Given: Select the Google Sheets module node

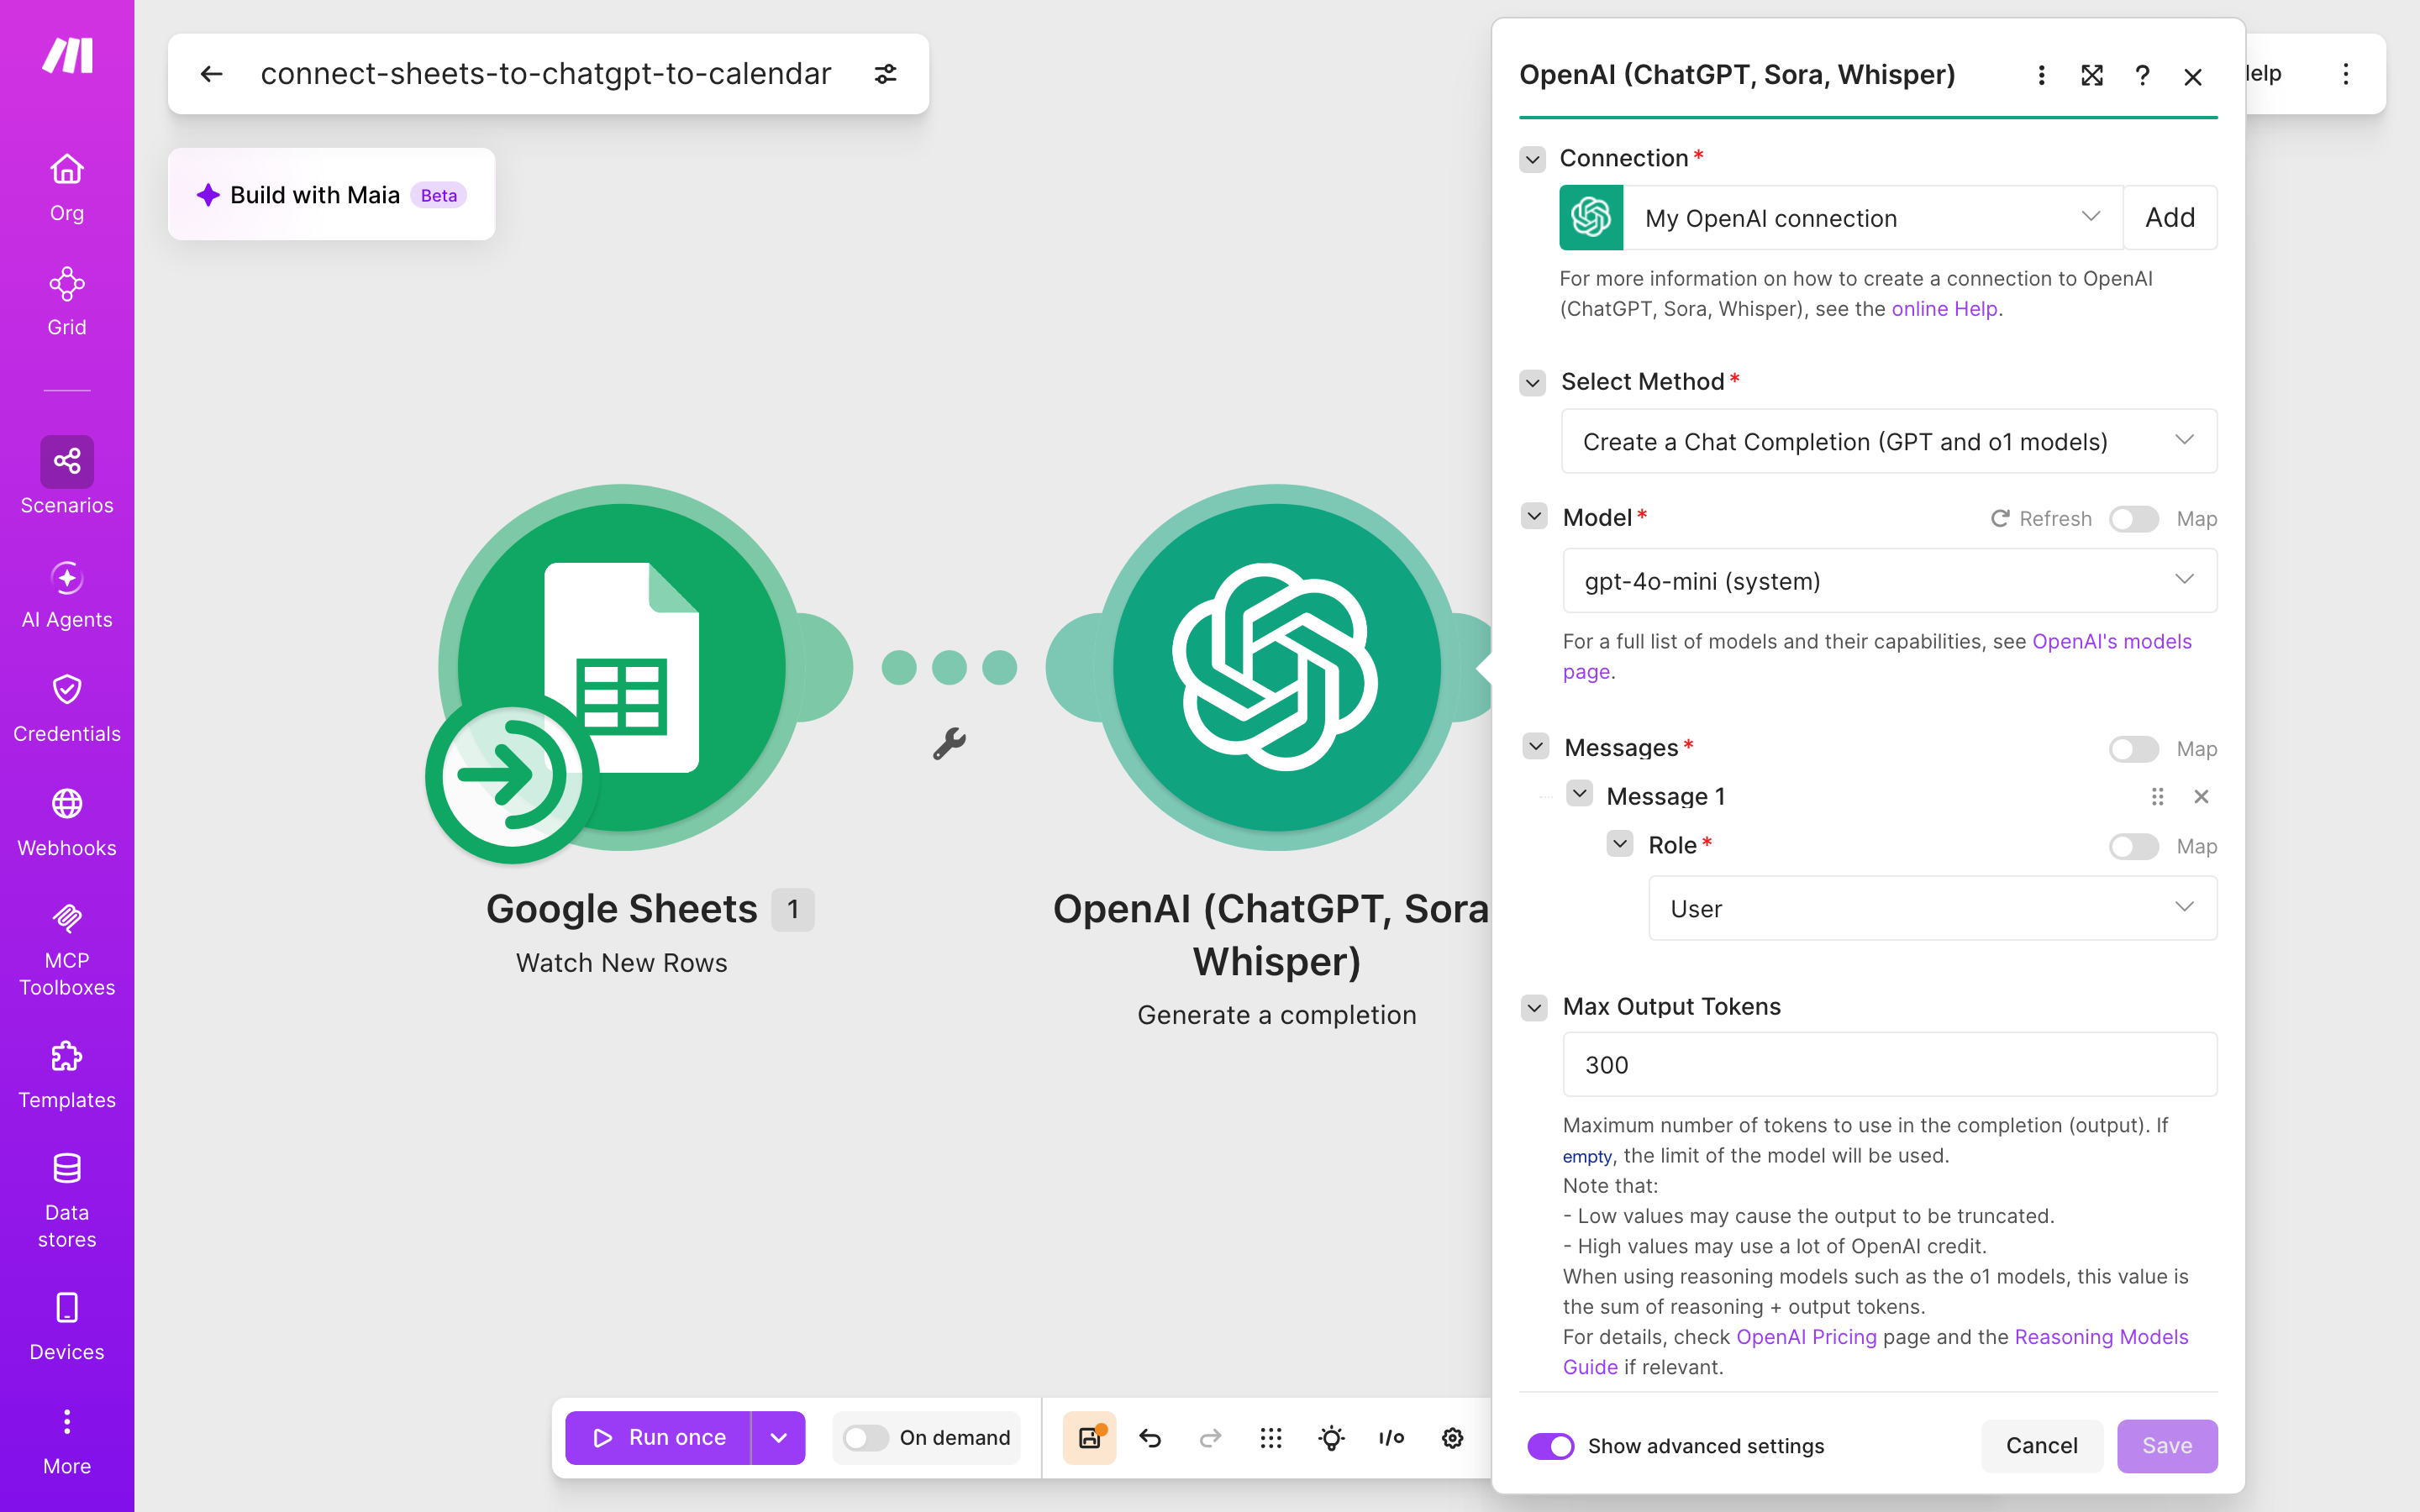Looking at the screenshot, I should click(621, 668).
